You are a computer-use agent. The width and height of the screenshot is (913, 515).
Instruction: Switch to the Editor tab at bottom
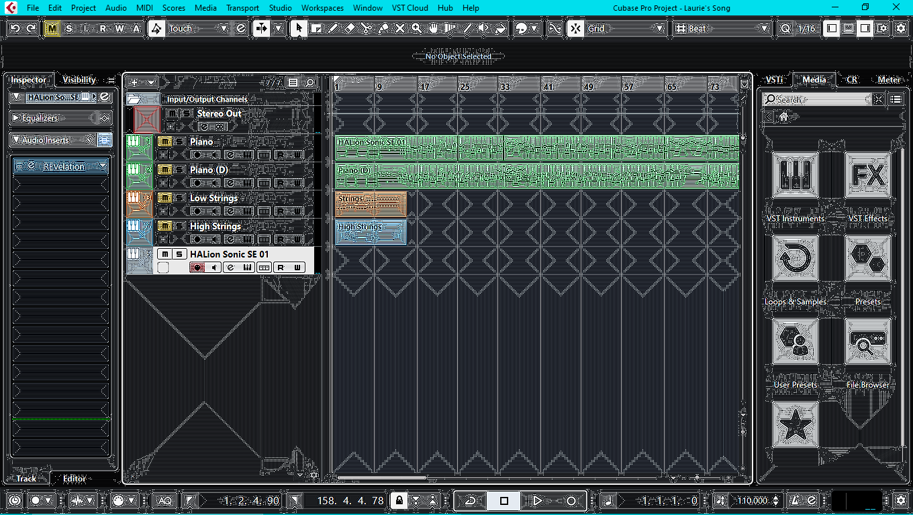(75, 478)
